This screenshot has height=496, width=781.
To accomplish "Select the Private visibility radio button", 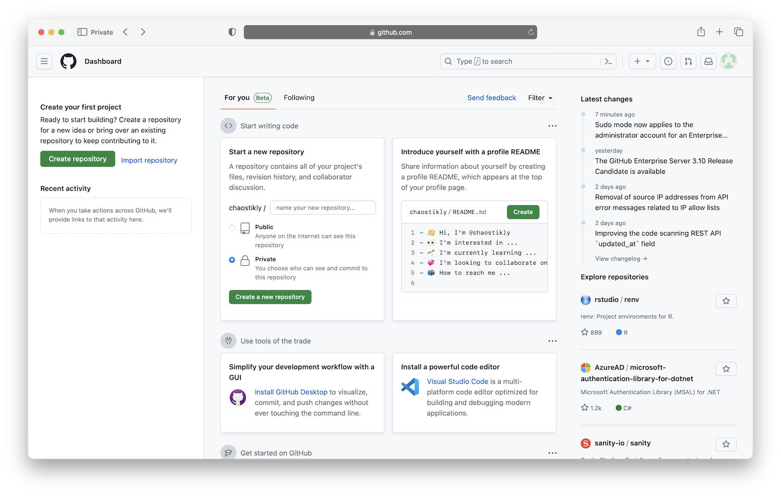I will coord(232,260).
